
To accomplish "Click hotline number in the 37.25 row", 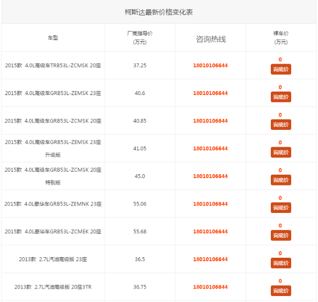I will tap(210, 65).
